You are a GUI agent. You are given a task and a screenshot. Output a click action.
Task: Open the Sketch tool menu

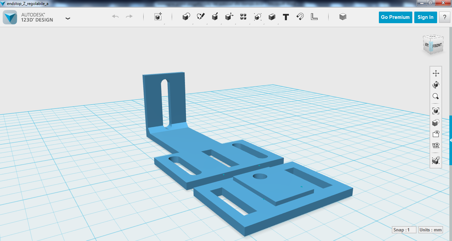201,17
